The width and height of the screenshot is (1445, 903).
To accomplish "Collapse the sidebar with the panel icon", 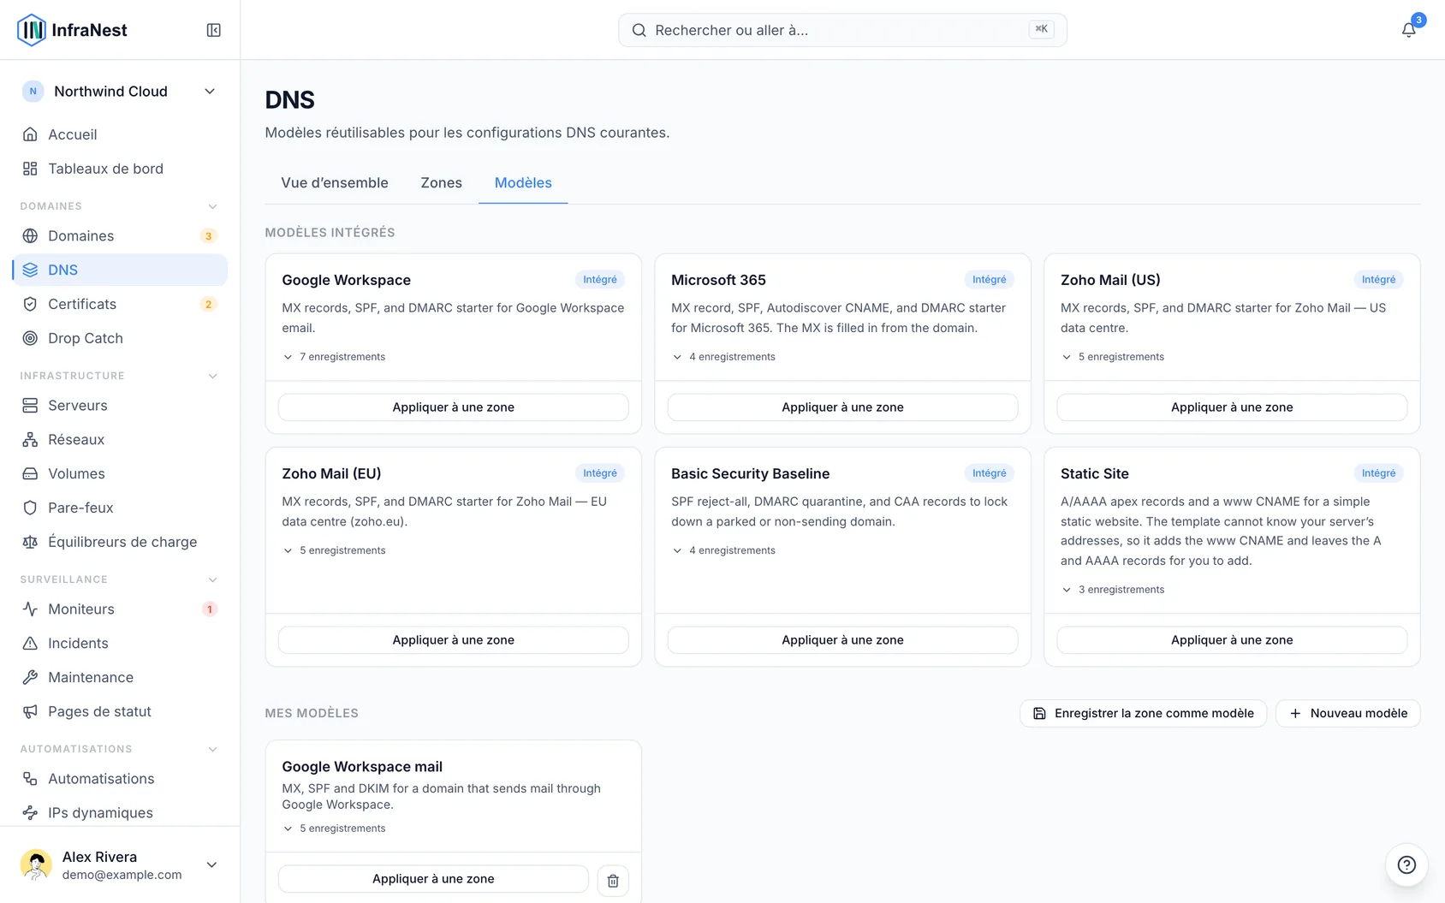I will coord(214,30).
